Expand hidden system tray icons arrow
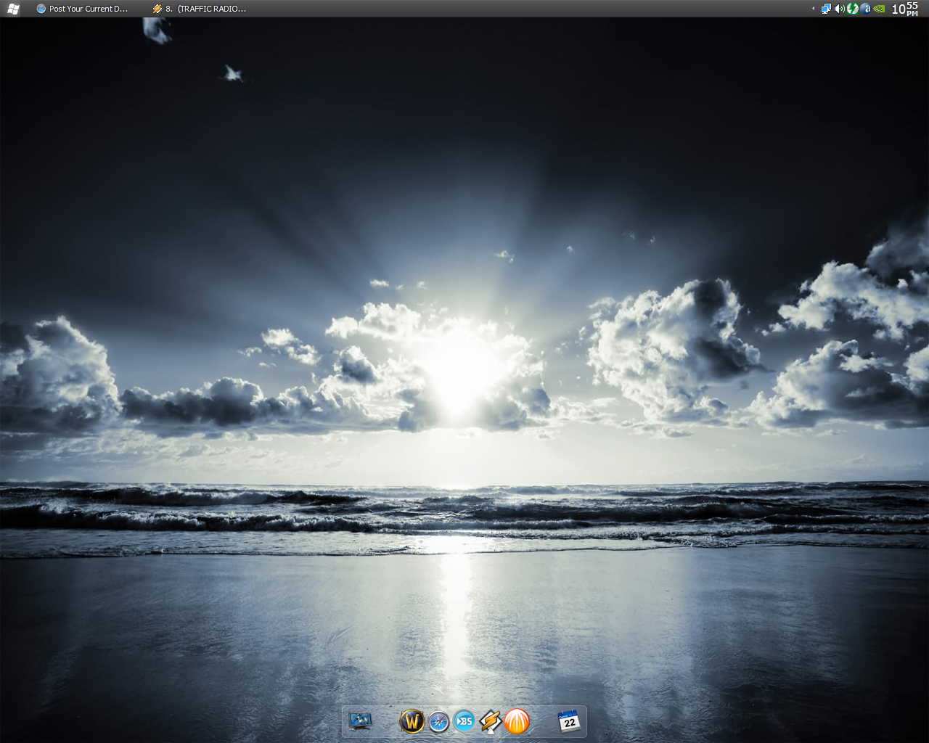929x743 pixels. (x=813, y=9)
